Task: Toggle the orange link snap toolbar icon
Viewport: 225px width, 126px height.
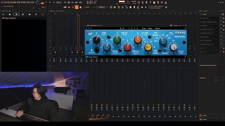Action: click(77, 7)
